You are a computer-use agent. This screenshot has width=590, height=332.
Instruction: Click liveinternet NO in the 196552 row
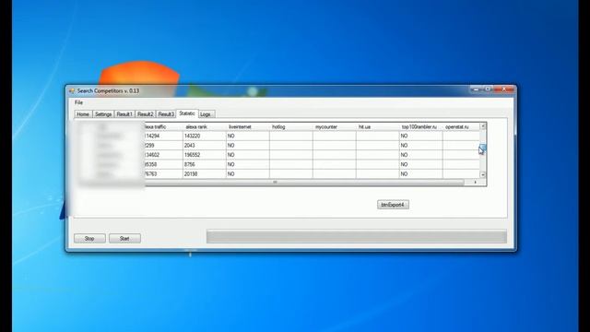[x=247, y=155]
